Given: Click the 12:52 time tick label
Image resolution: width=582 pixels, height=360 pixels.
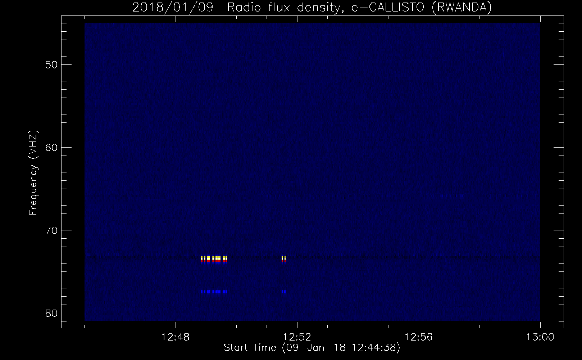Looking at the screenshot, I should (297, 337).
